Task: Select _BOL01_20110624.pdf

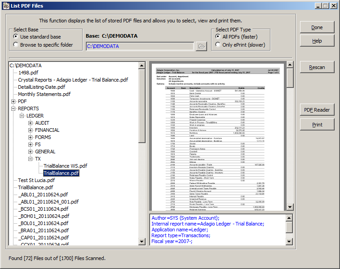Action: (43, 223)
